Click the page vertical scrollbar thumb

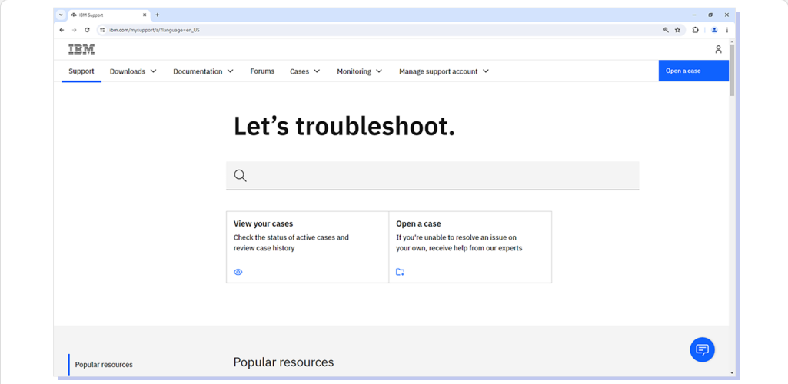point(732,70)
